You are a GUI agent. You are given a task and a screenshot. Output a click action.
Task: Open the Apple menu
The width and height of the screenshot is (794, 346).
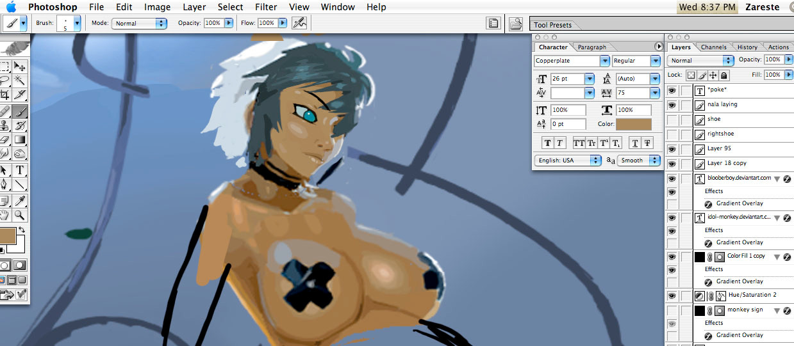(11, 7)
